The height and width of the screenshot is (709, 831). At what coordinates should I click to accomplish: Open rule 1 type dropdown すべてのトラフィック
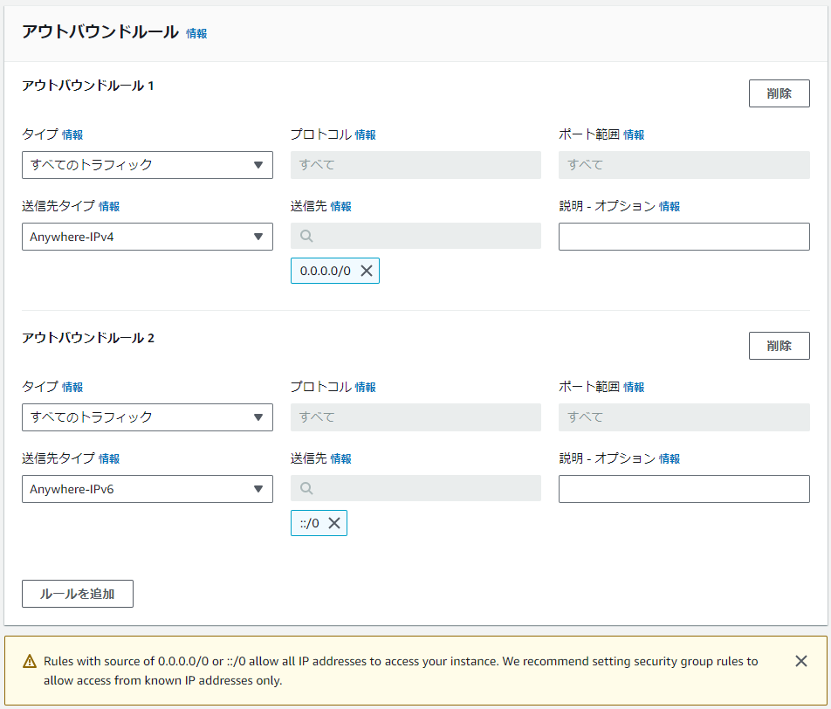coord(147,165)
